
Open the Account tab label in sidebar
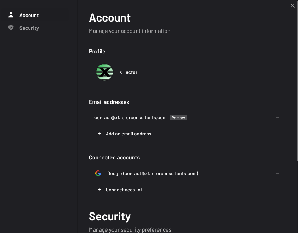coord(29,15)
